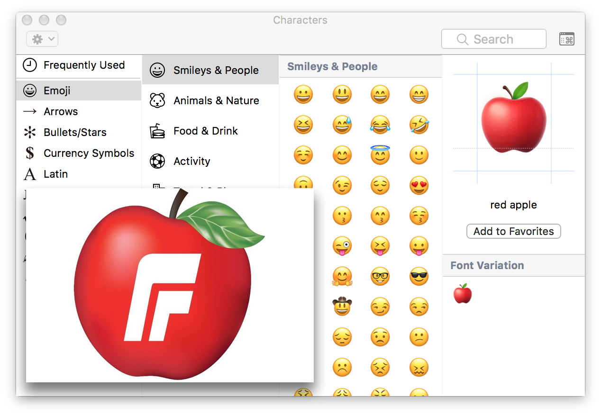Image resolution: width=601 pixels, height=416 pixels.
Task: Pick the rolling on floor laughing emoji
Action: [419, 125]
